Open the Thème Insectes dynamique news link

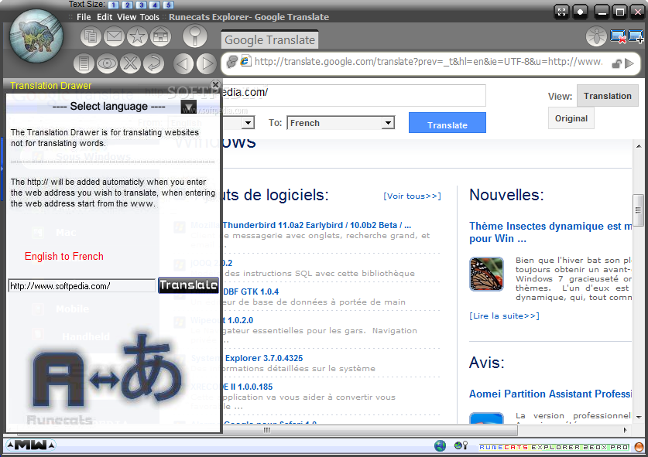pyautogui.click(x=550, y=232)
